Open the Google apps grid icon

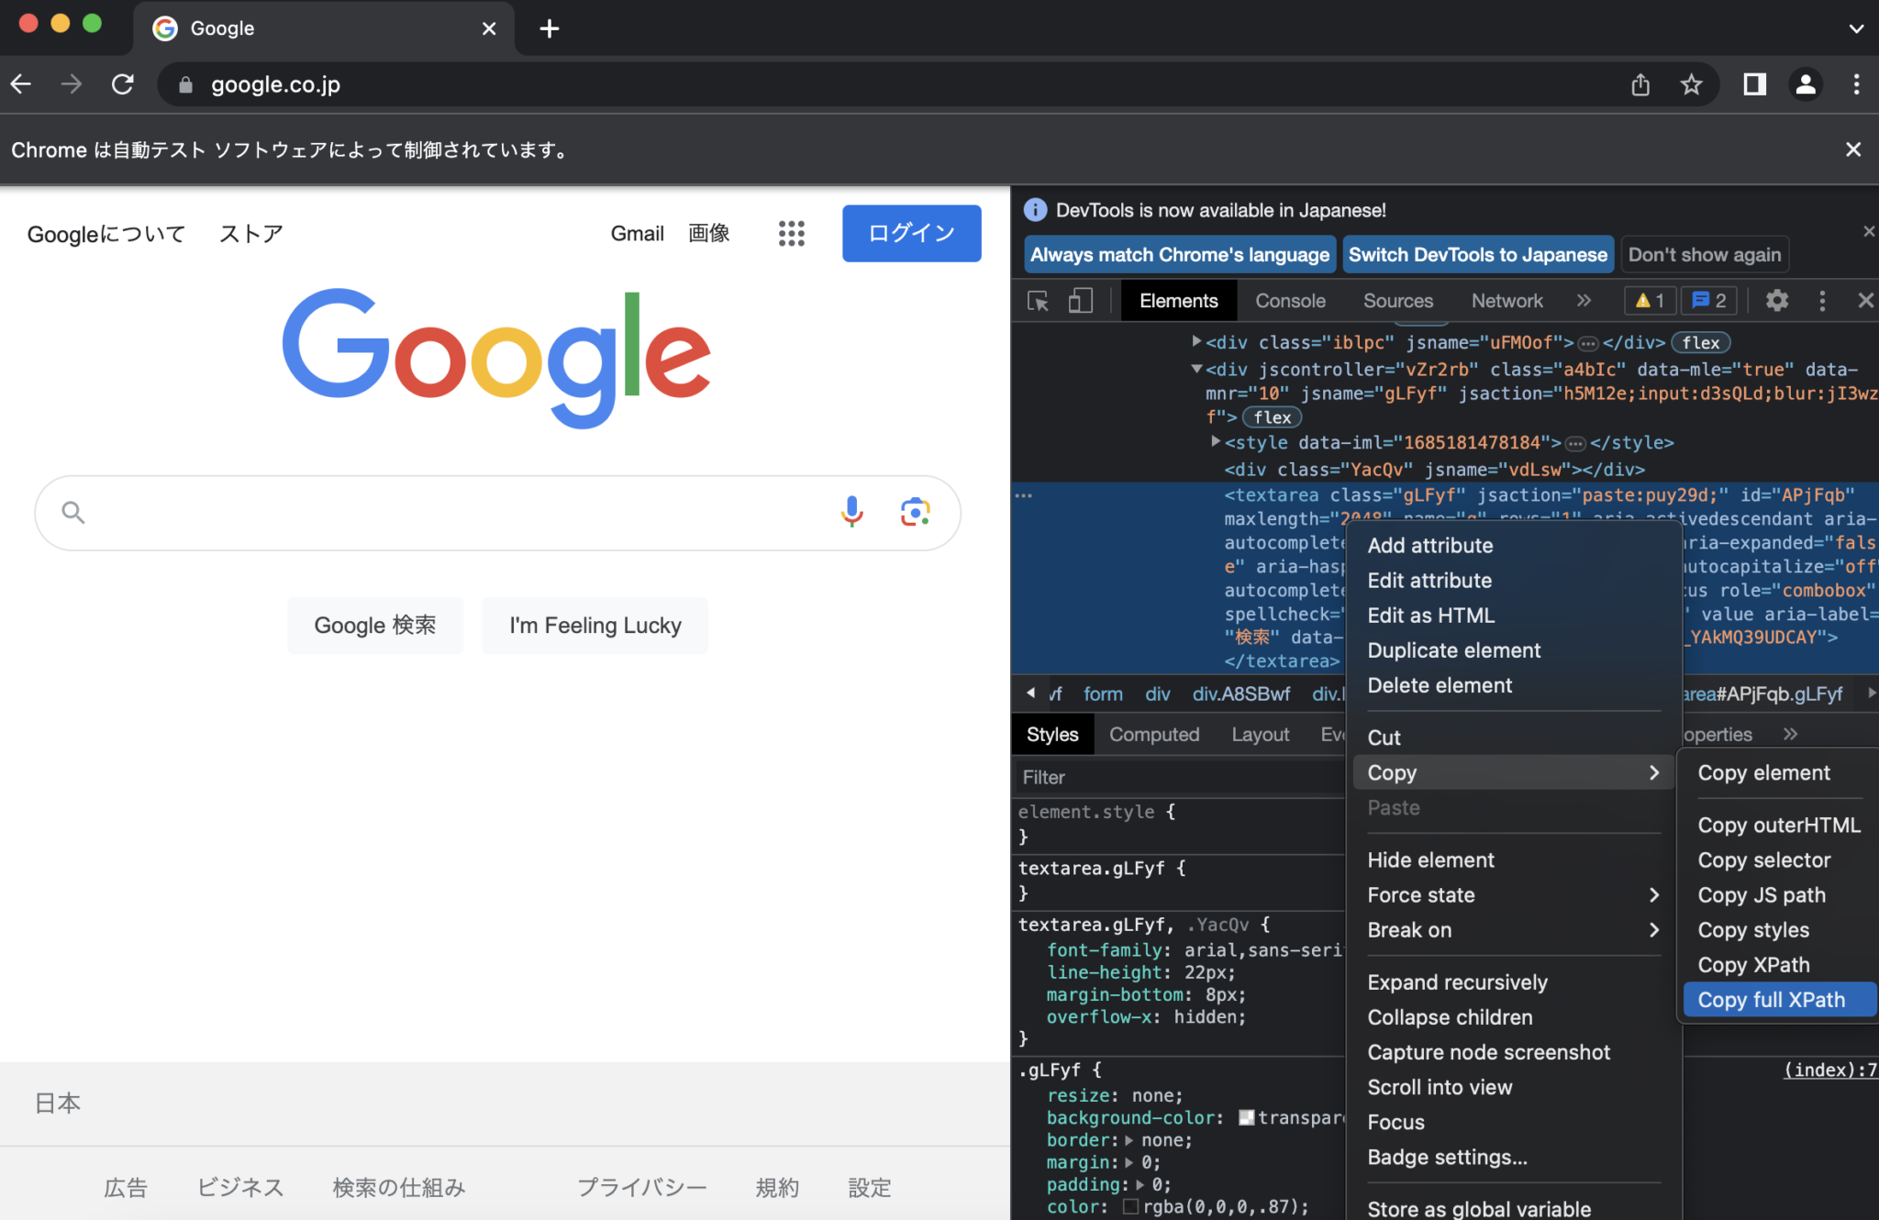(x=791, y=234)
